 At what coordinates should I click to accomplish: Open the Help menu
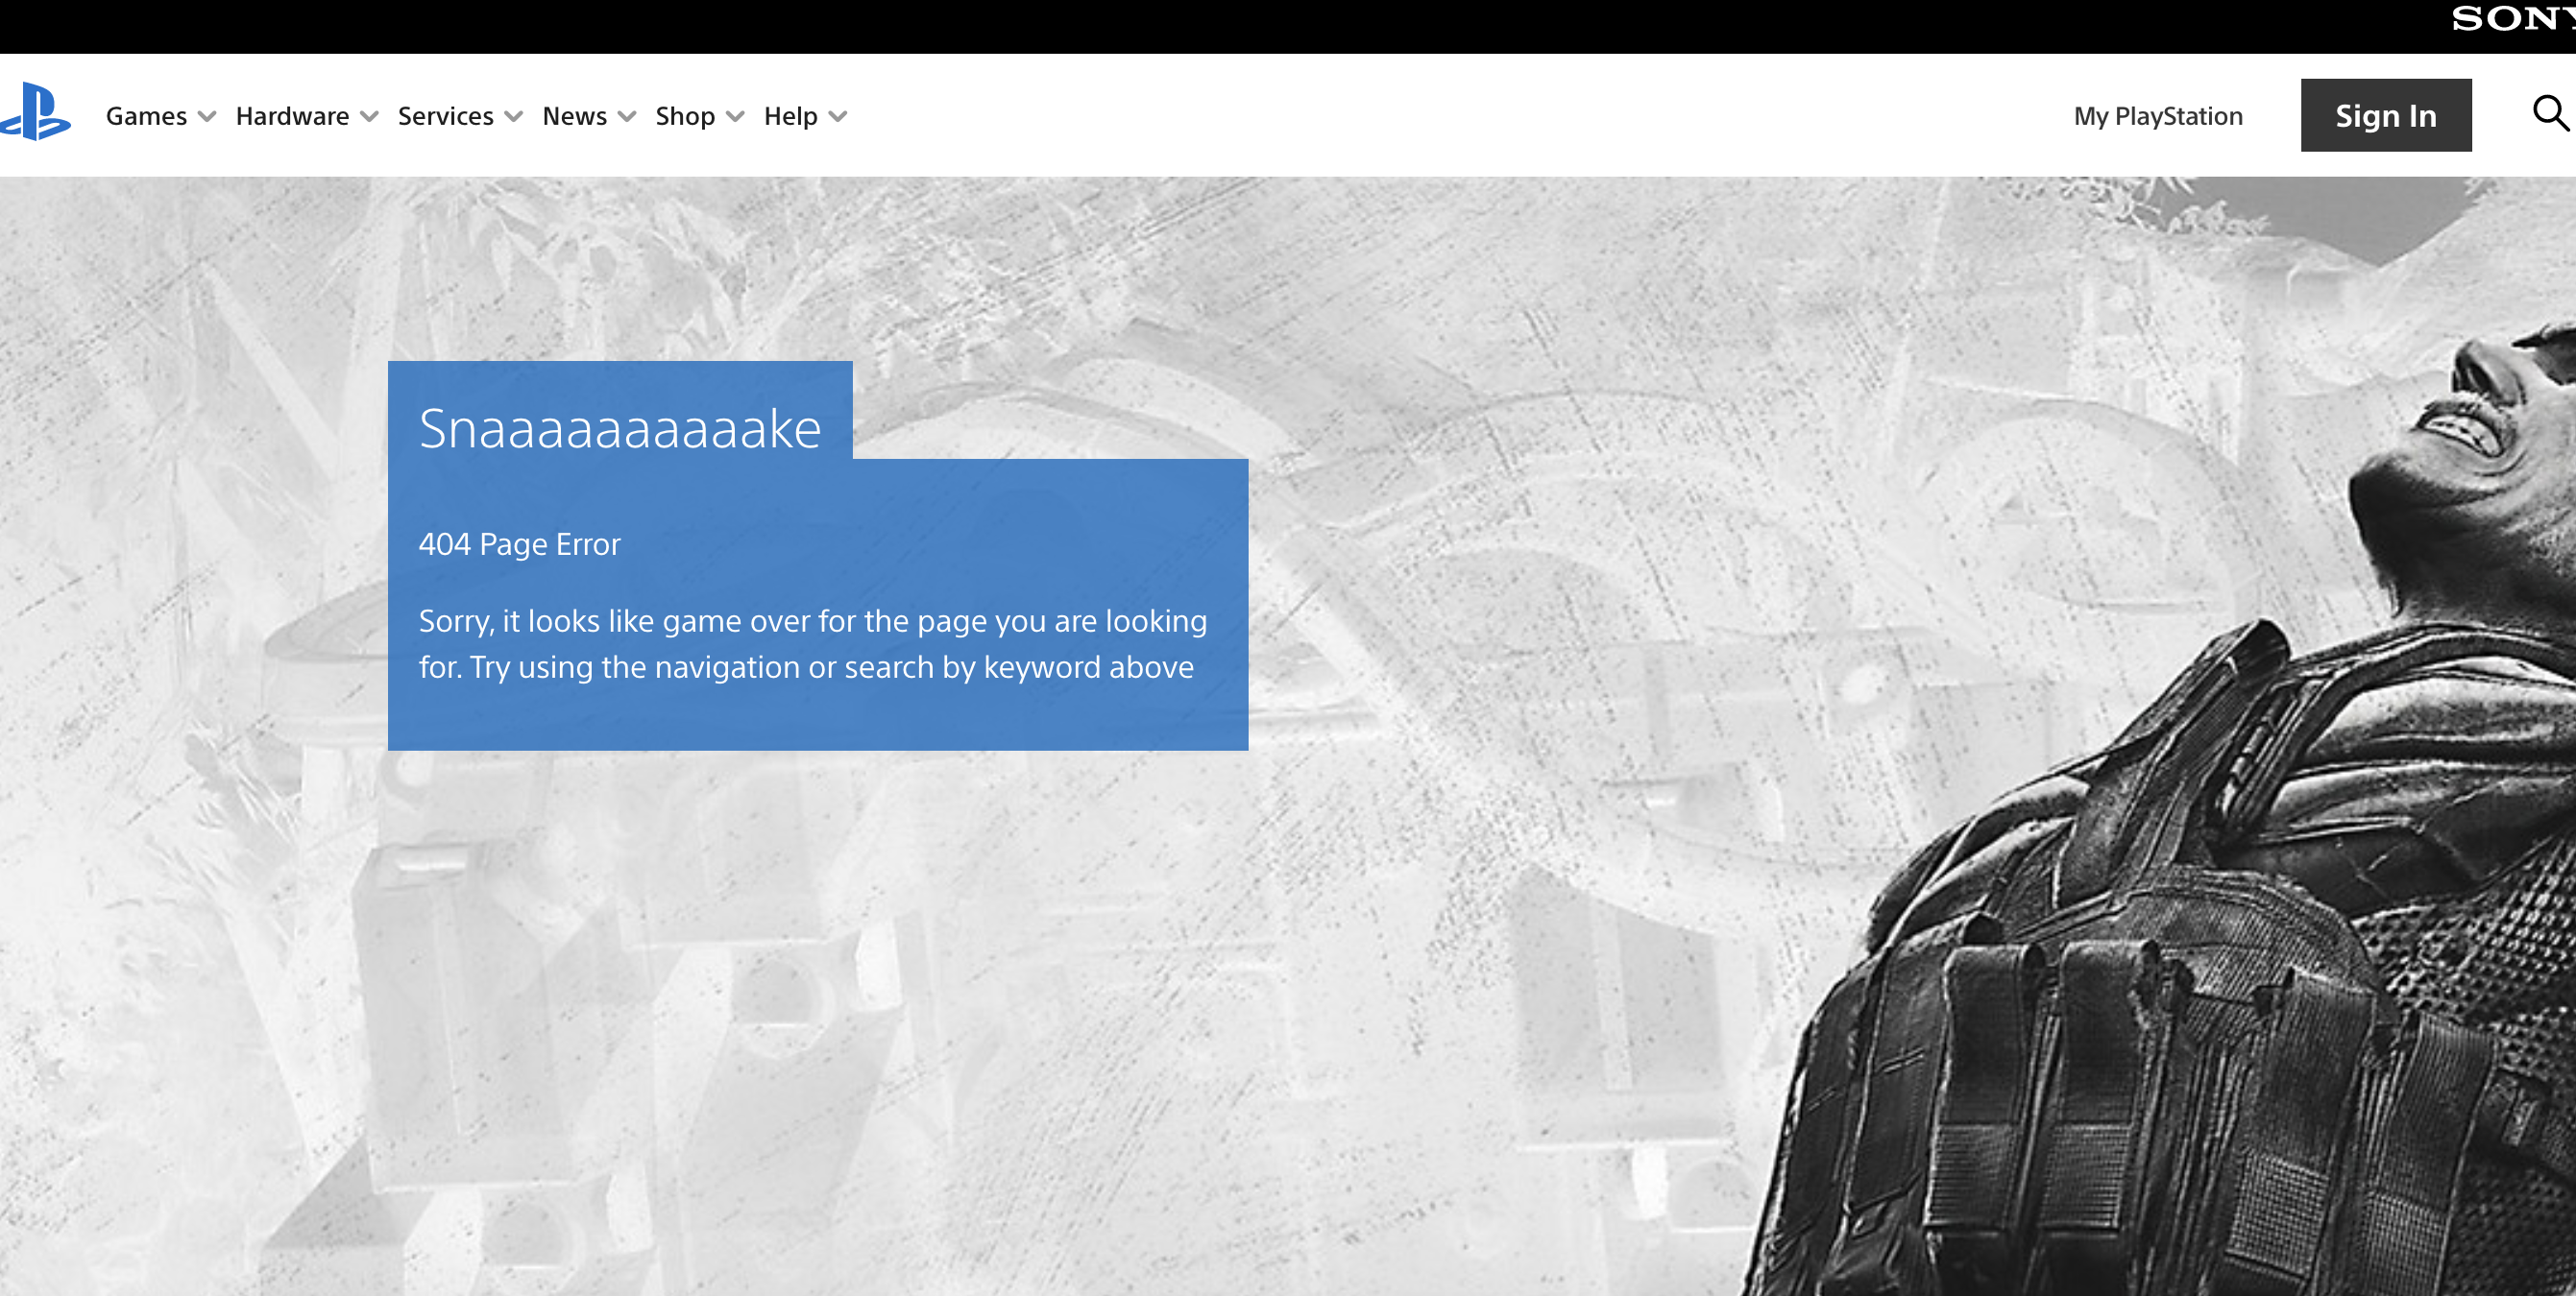[790, 116]
